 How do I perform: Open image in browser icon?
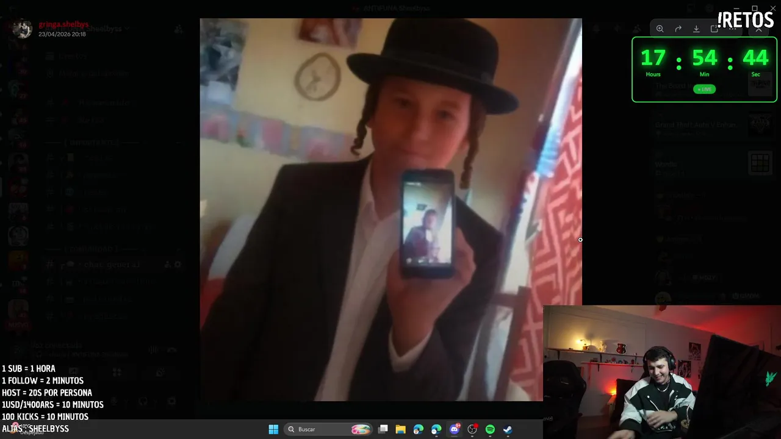714,29
